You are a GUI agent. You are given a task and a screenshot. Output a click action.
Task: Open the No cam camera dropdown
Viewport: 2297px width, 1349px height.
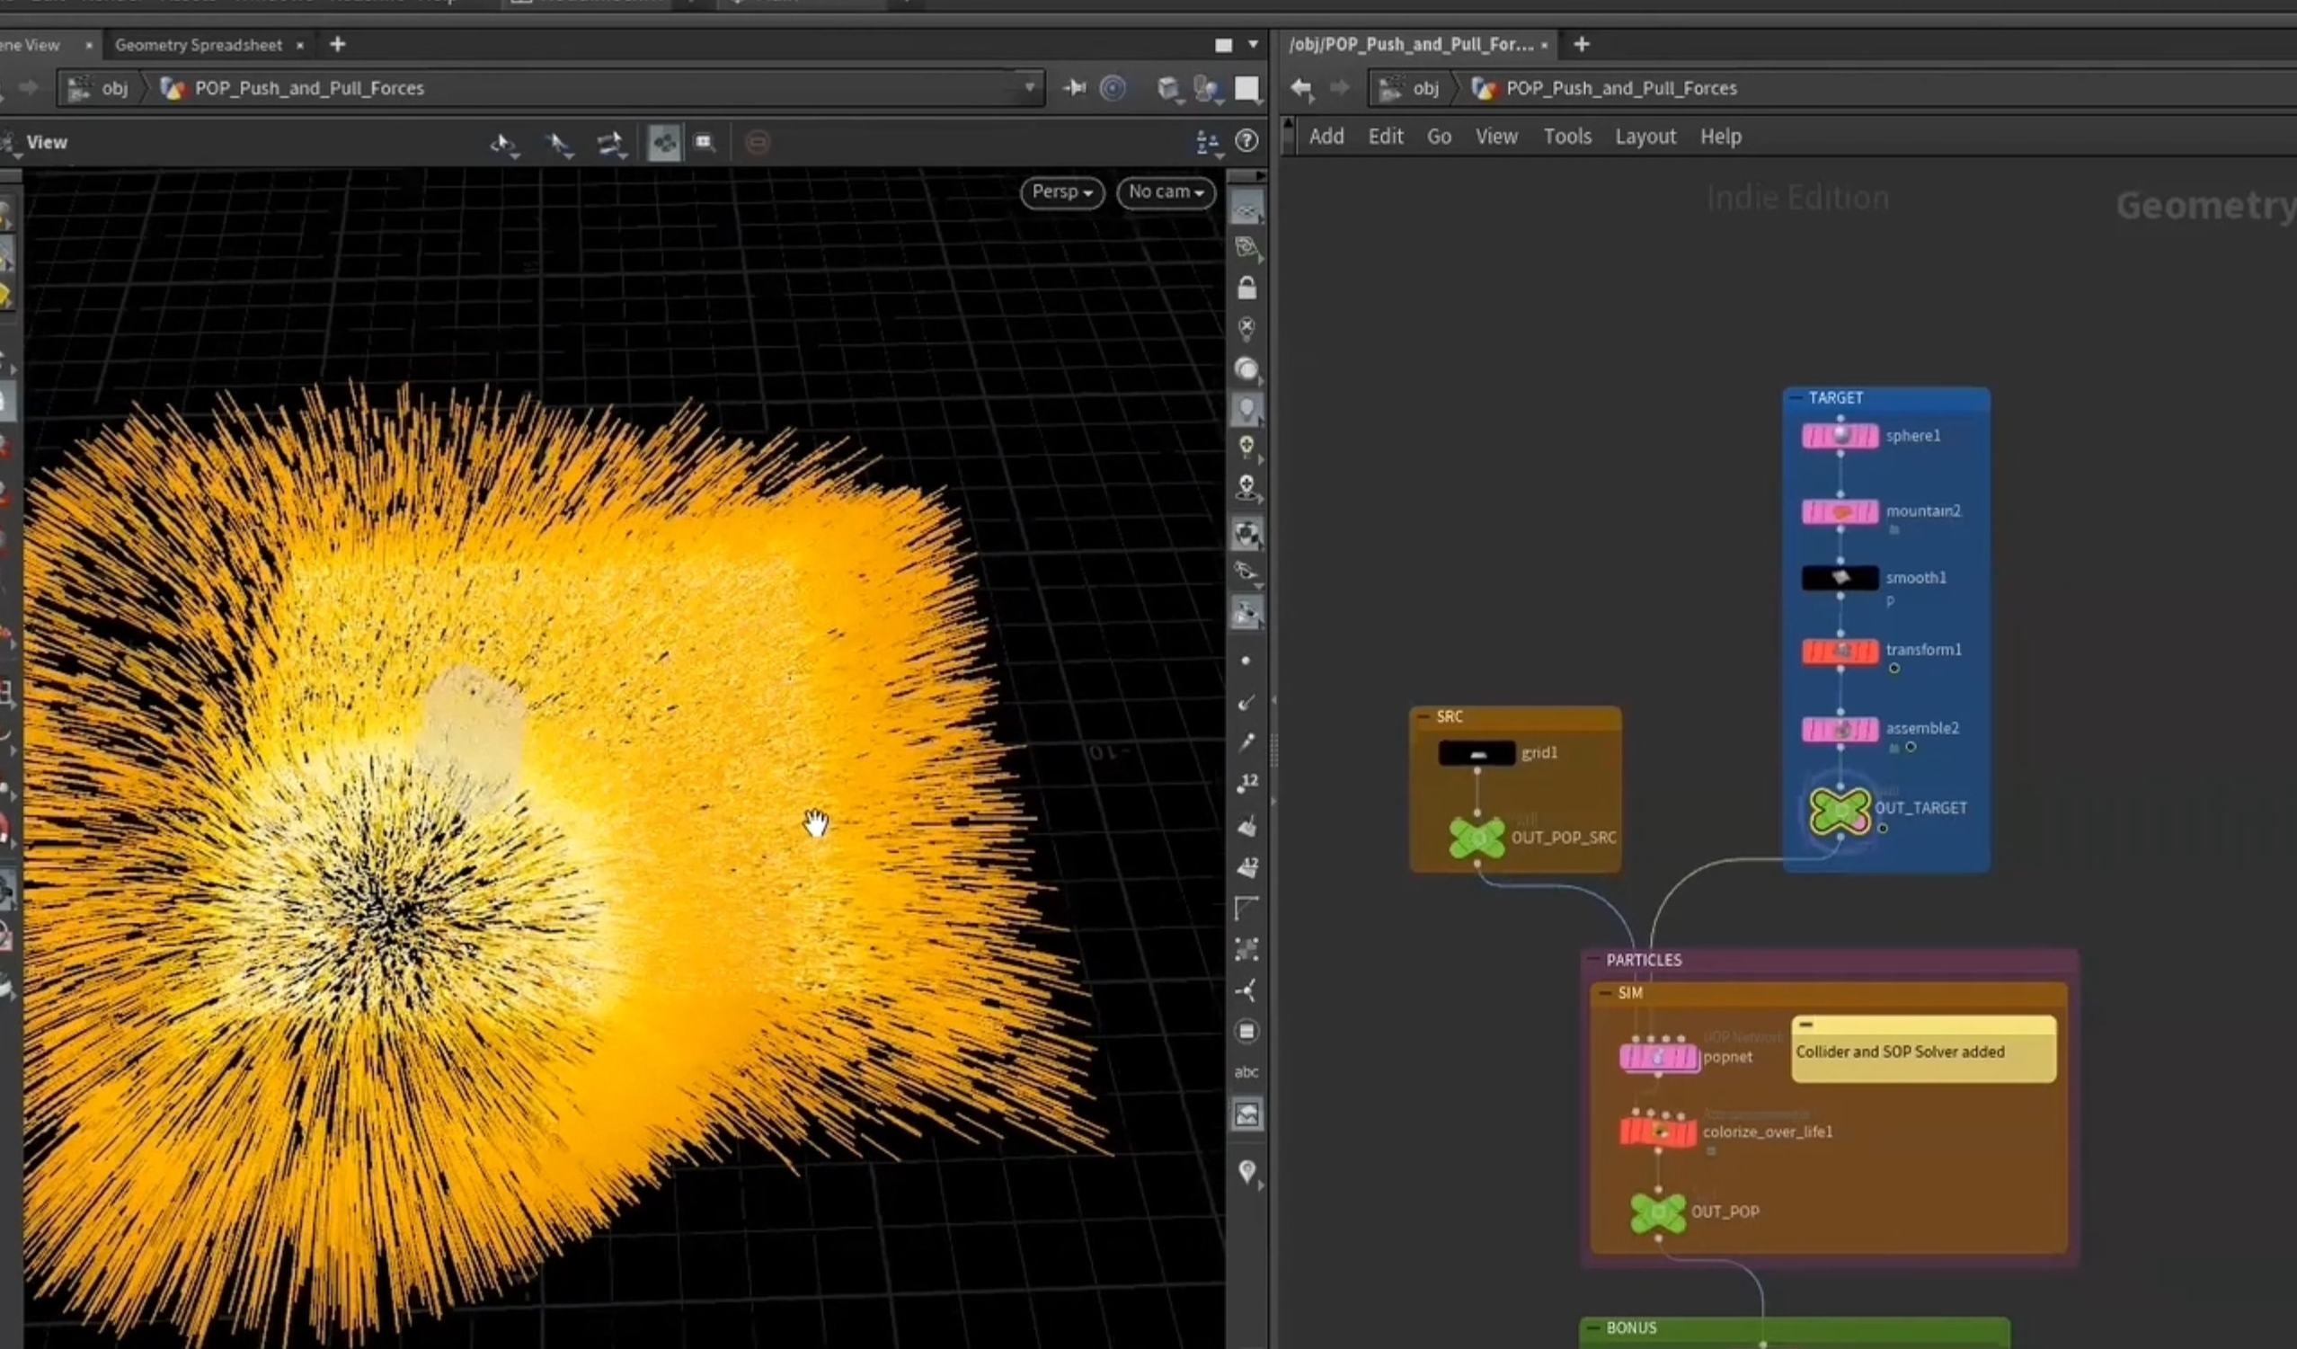click(x=1166, y=192)
